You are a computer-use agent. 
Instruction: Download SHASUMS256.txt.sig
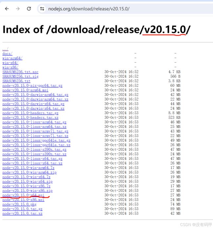(20, 76)
